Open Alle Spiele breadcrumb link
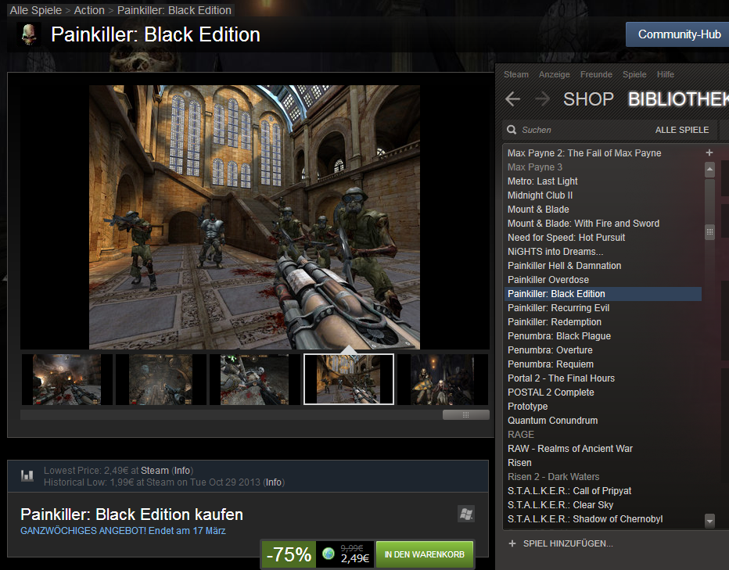 click(x=36, y=10)
